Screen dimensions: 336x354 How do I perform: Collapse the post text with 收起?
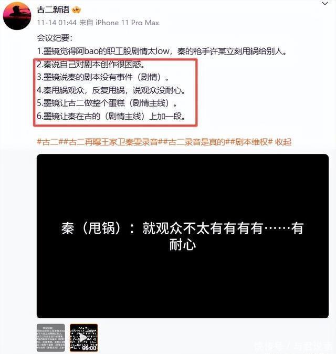tap(283, 142)
